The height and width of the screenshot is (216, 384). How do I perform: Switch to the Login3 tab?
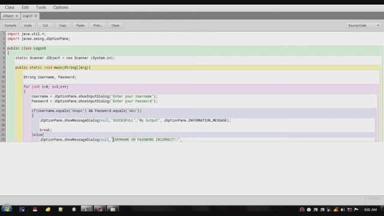28,16
